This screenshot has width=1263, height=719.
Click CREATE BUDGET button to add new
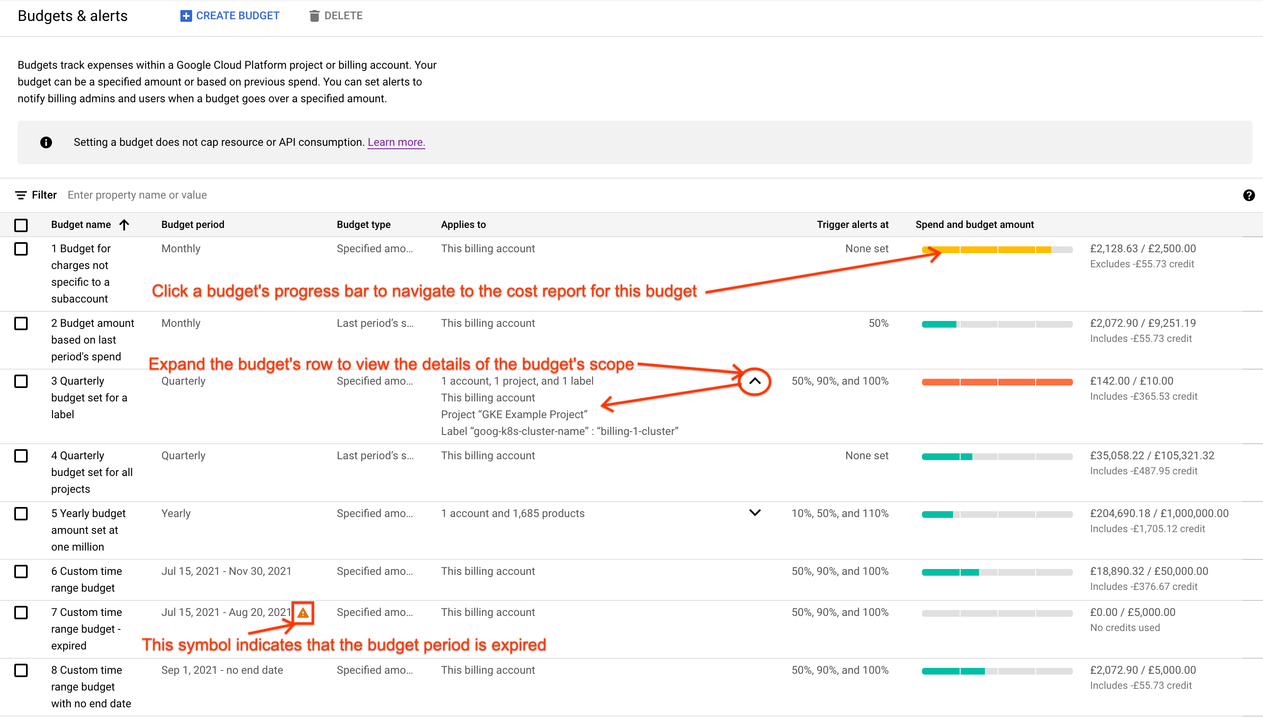point(229,15)
